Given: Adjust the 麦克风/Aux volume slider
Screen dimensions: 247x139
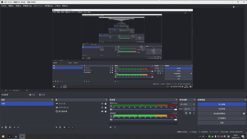Looking at the screenshot, I should (x=145, y=109).
